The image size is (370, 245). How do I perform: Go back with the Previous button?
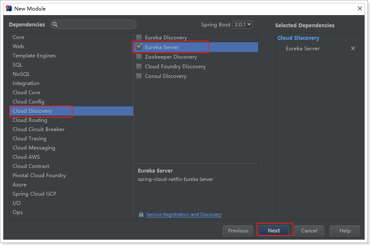click(x=238, y=231)
